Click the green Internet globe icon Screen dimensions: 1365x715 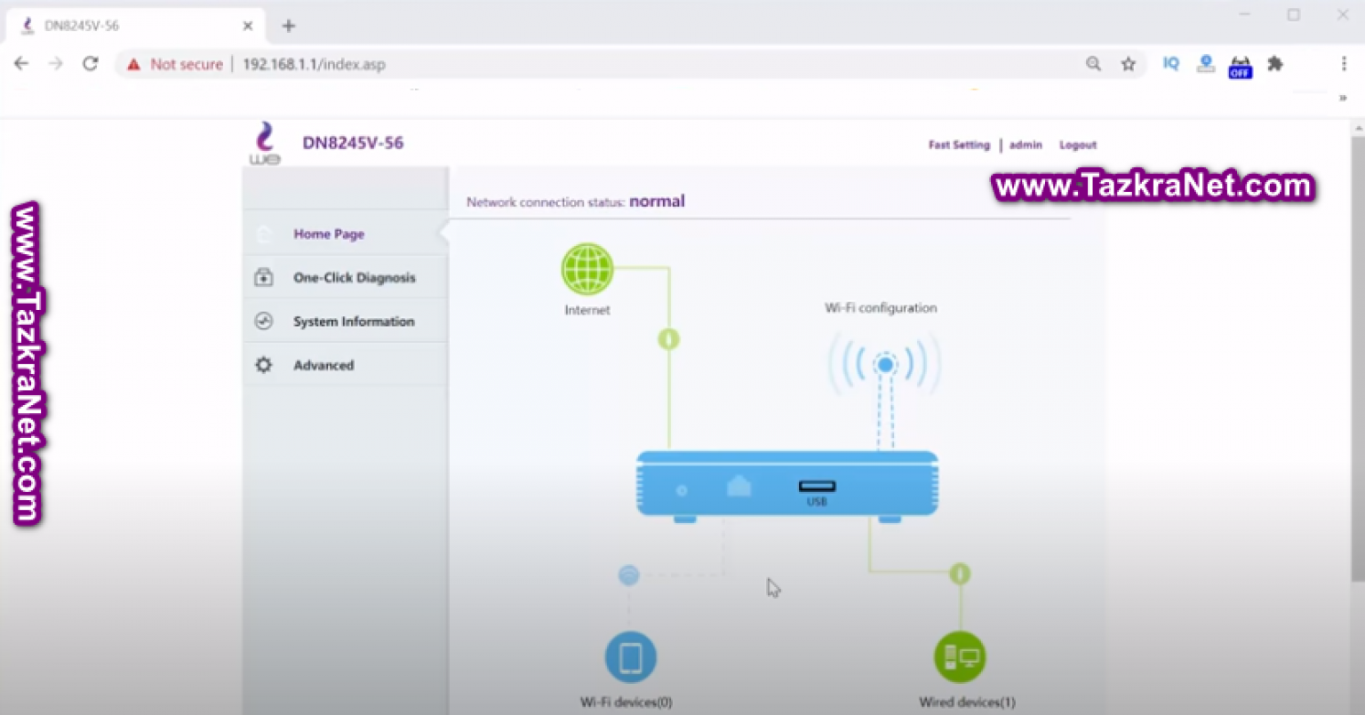[x=587, y=269]
